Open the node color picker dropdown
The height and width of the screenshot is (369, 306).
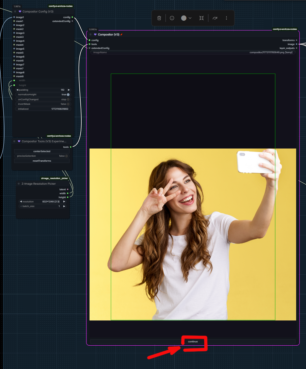186,18
